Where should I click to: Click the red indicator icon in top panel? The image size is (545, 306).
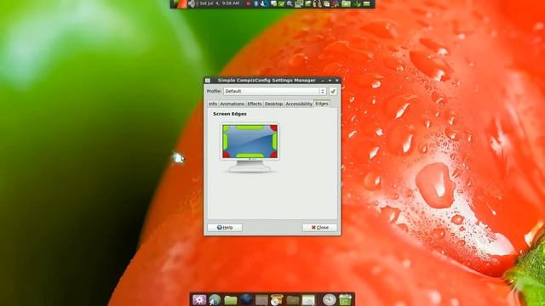pyautogui.click(x=248, y=3)
